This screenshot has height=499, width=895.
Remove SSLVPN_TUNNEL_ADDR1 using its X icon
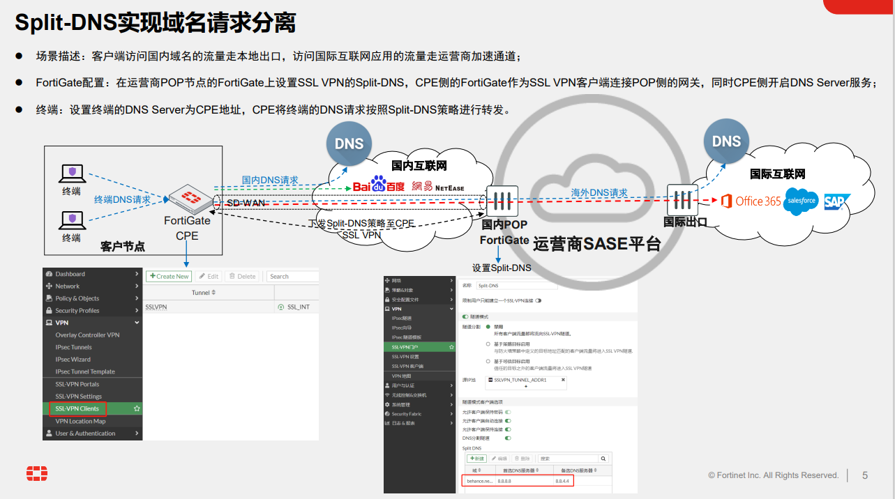[563, 381]
